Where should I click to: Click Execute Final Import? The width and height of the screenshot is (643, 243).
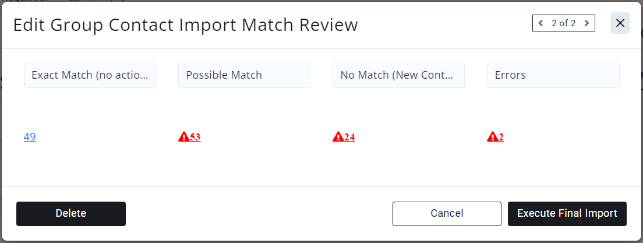pos(567,213)
